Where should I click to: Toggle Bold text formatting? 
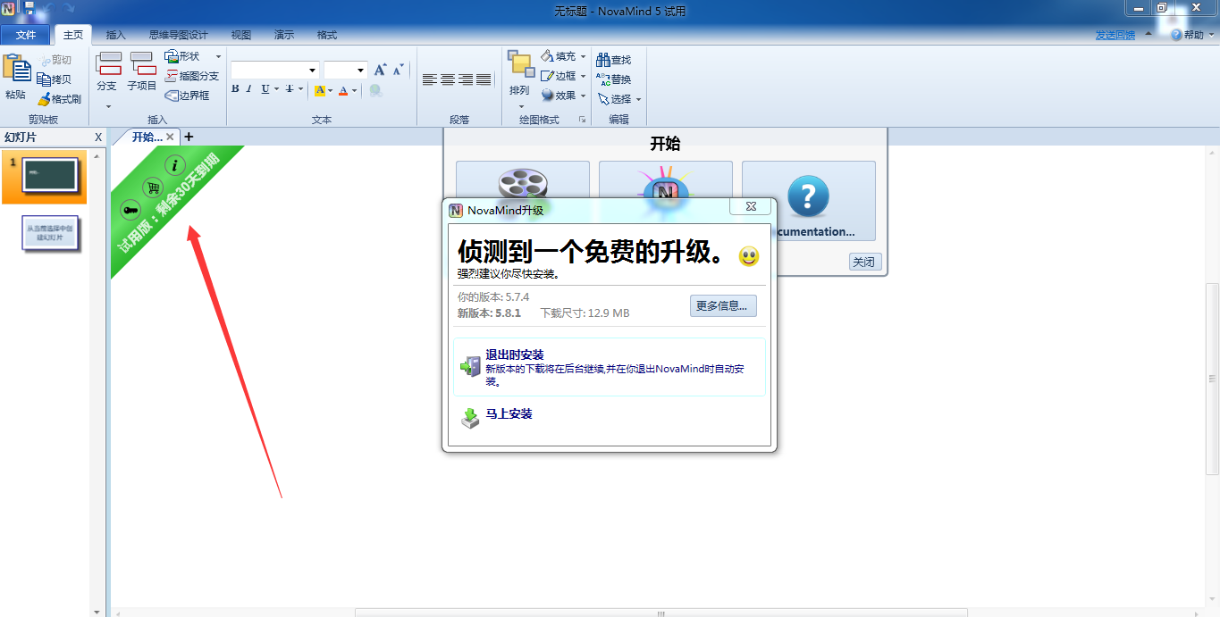[x=235, y=89]
